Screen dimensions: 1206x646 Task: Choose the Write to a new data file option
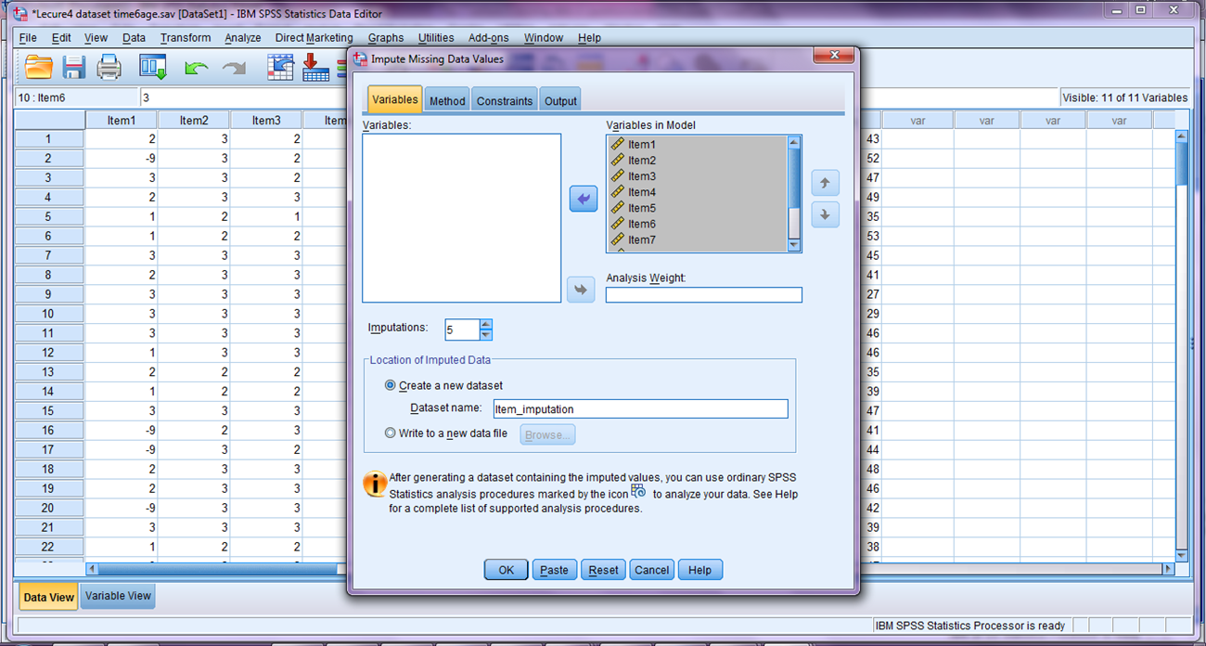click(390, 433)
